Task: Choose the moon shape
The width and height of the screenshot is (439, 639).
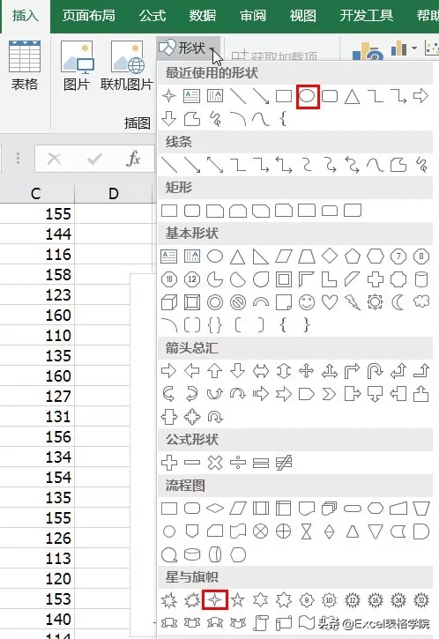Action: point(398,302)
